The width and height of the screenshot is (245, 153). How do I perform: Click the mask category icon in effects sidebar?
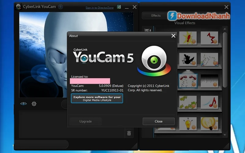click(x=148, y=30)
